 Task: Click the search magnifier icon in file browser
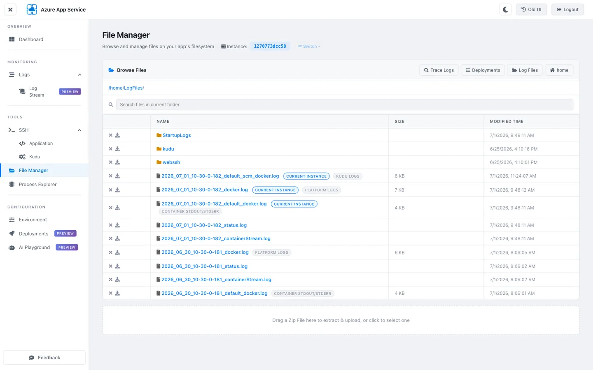click(x=111, y=105)
